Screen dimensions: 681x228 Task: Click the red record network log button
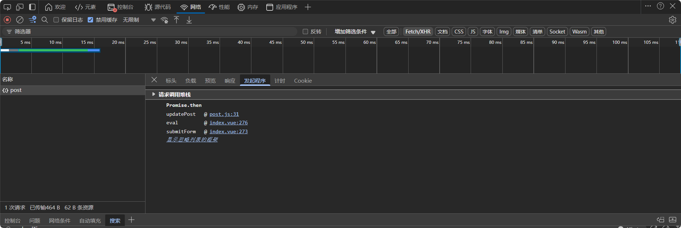pos(7,20)
